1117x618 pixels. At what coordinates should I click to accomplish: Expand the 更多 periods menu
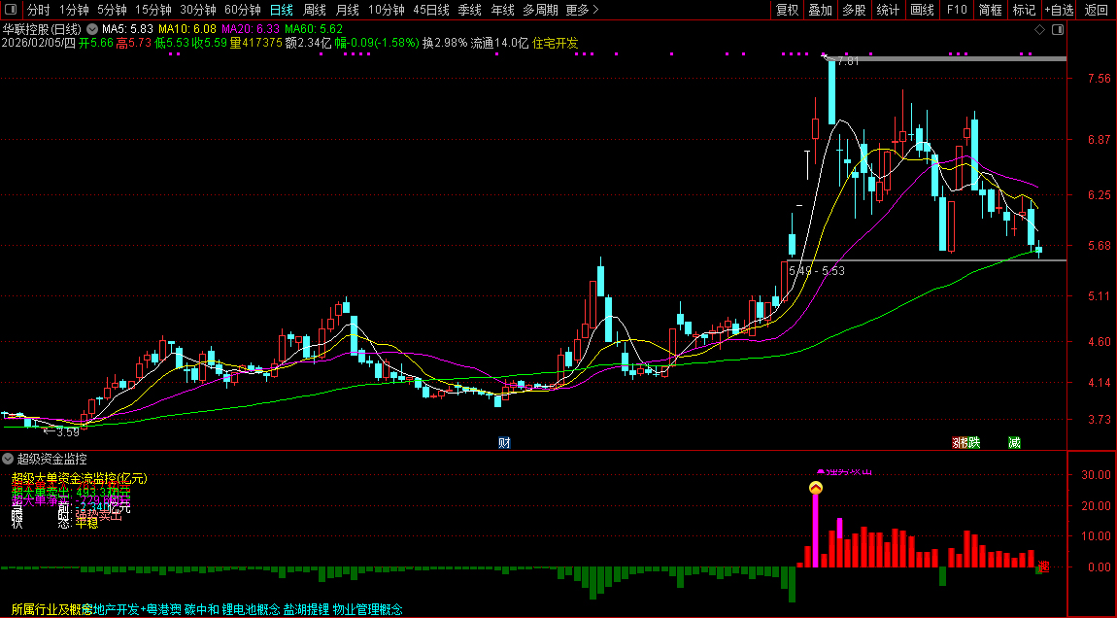pos(582,10)
